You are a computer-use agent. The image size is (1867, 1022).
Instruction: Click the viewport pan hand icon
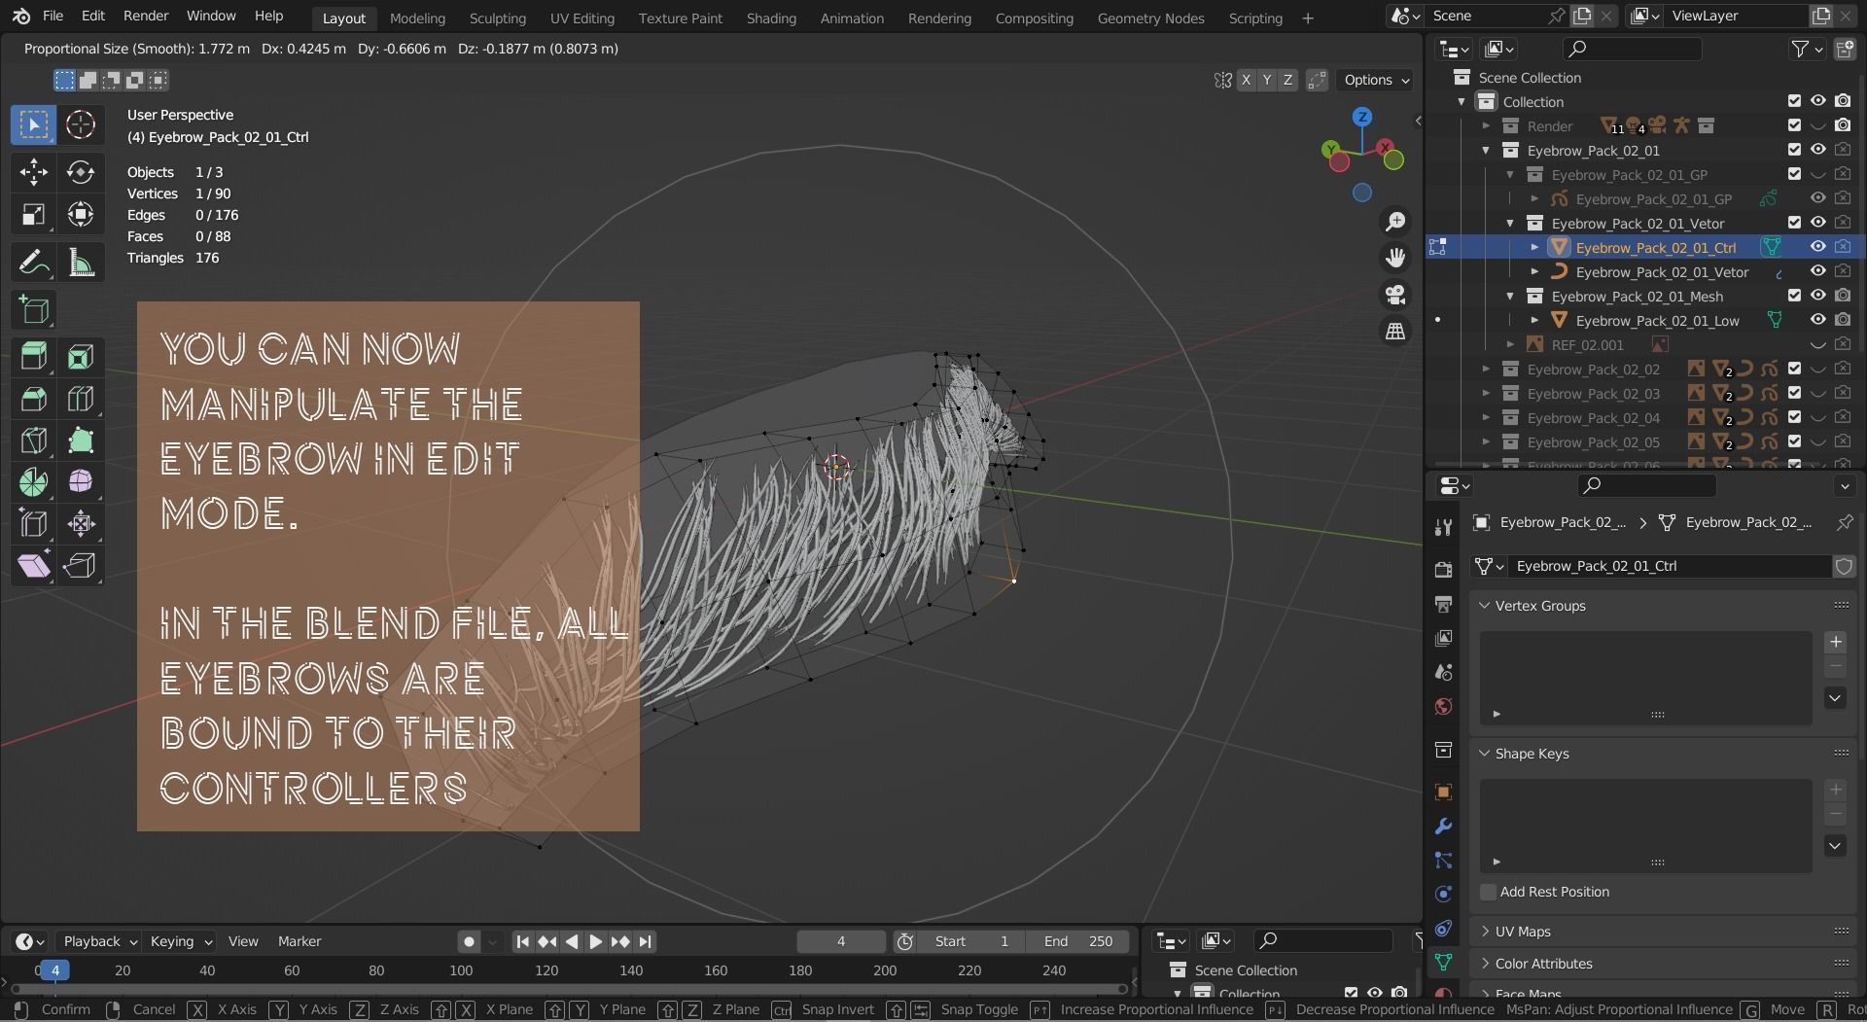pos(1395,258)
